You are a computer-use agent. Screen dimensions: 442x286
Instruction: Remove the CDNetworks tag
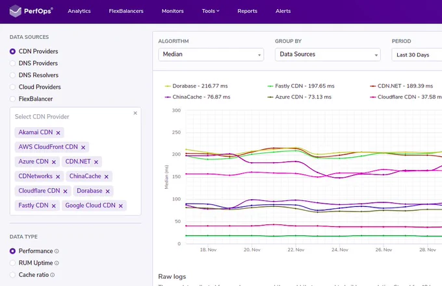(x=58, y=176)
